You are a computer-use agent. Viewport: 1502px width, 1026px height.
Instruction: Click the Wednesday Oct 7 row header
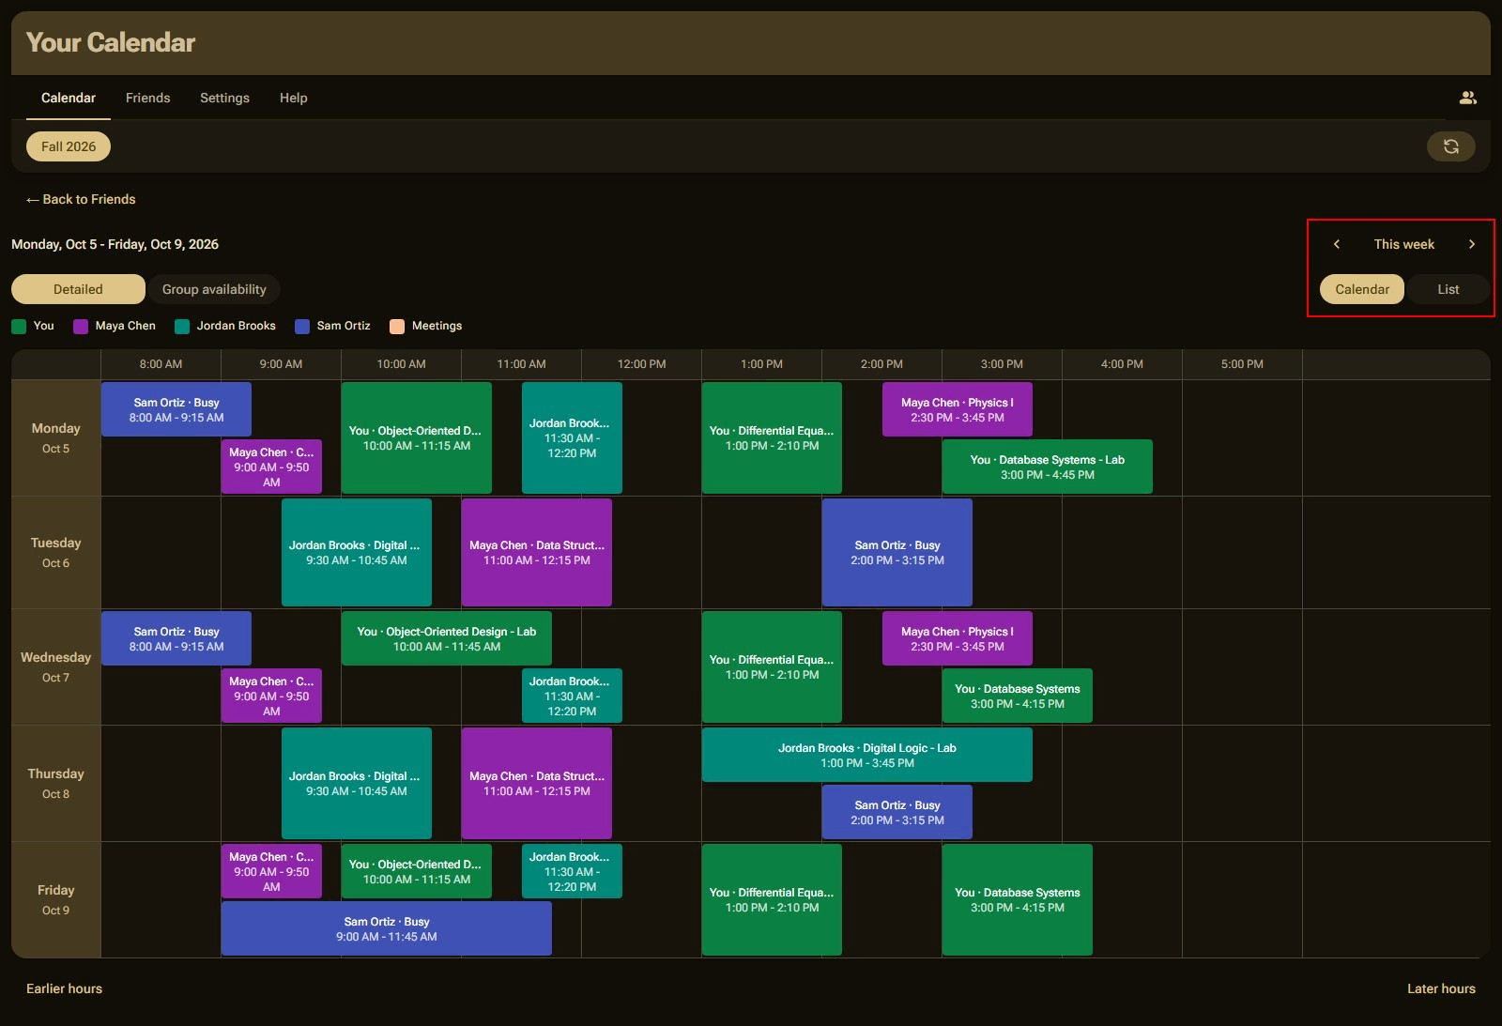(x=55, y=666)
